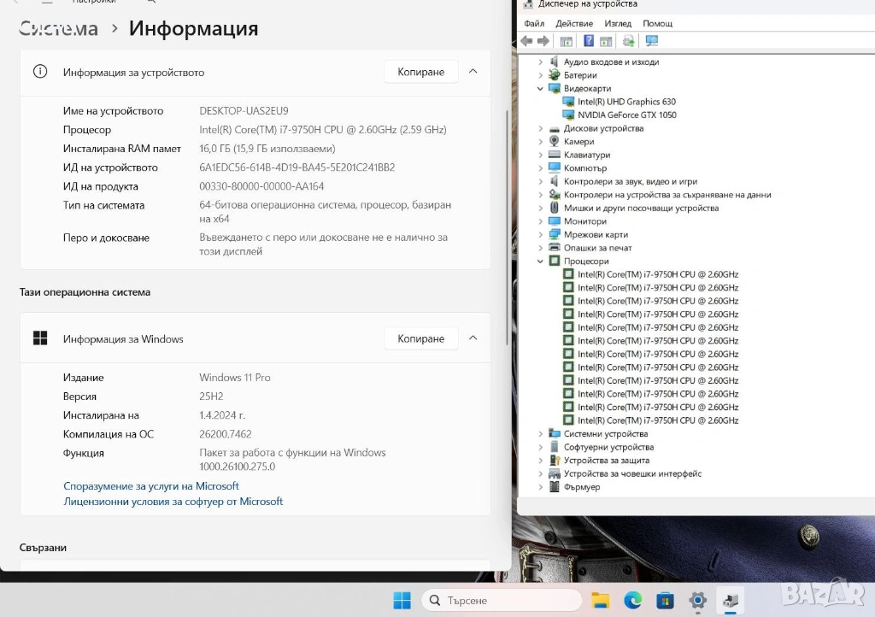
Task: Click the scan for hardware changes toolbar icon
Action: coord(651,41)
